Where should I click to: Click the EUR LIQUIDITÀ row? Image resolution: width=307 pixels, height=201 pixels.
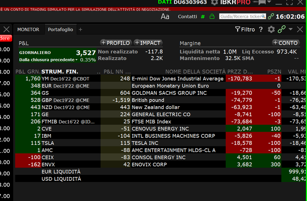coord(161,172)
